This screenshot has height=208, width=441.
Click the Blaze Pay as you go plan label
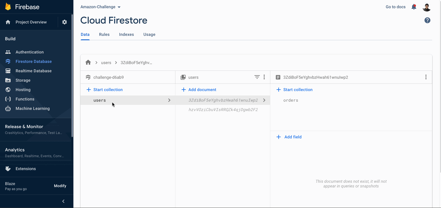point(16,186)
